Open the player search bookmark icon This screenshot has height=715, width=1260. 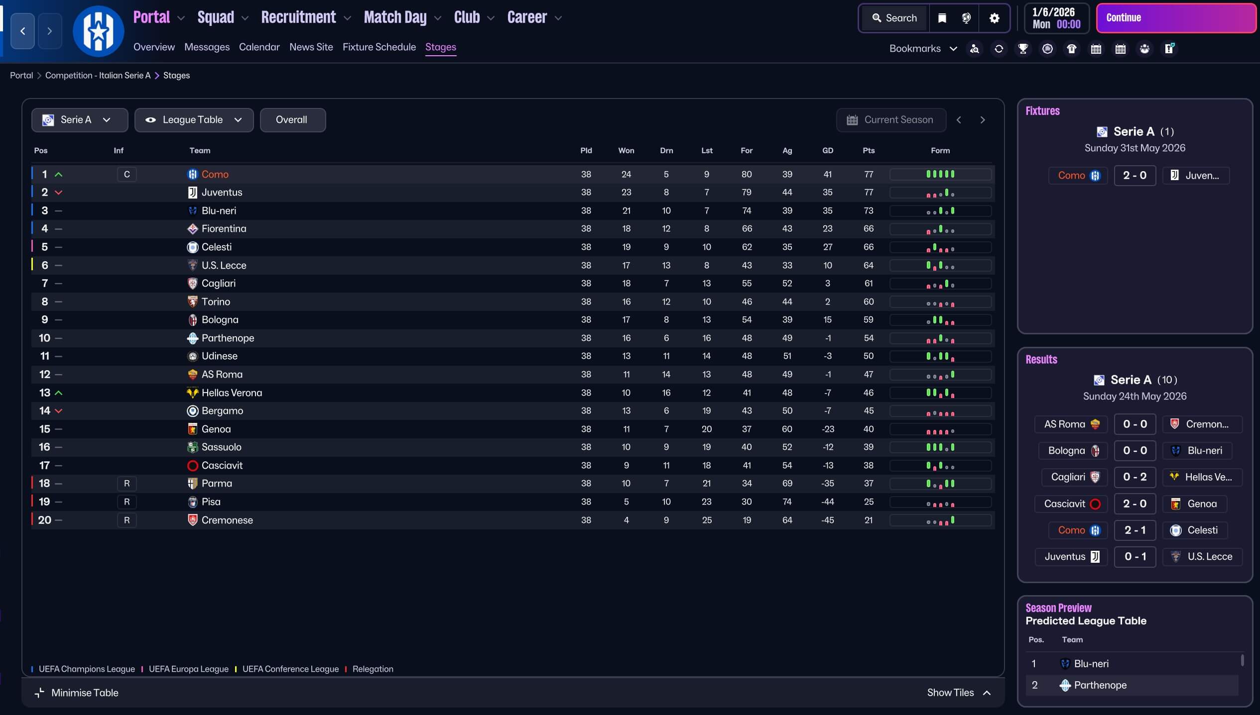pyautogui.click(x=975, y=49)
